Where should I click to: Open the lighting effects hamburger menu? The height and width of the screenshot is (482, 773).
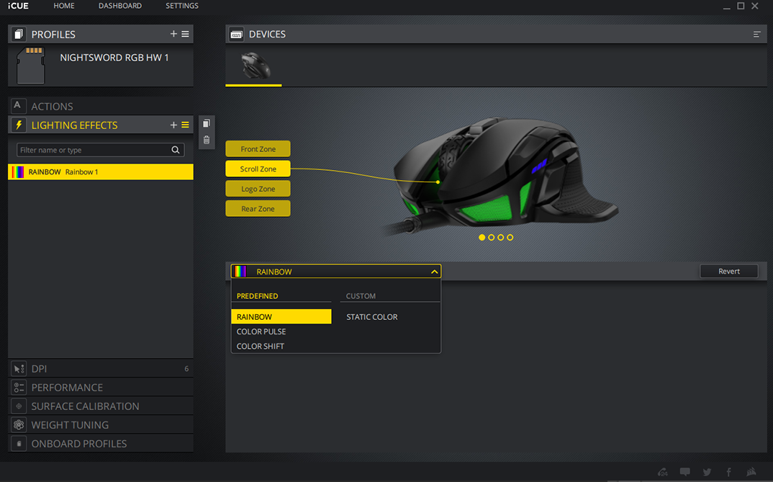[x=185, y=125]
